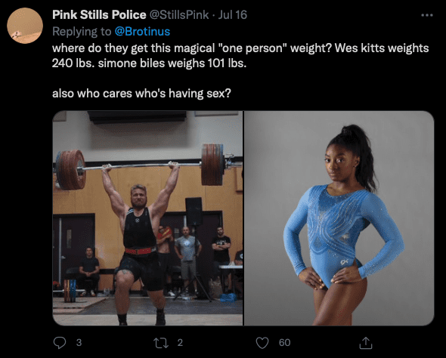Click the like count number 60

[284, 343]
